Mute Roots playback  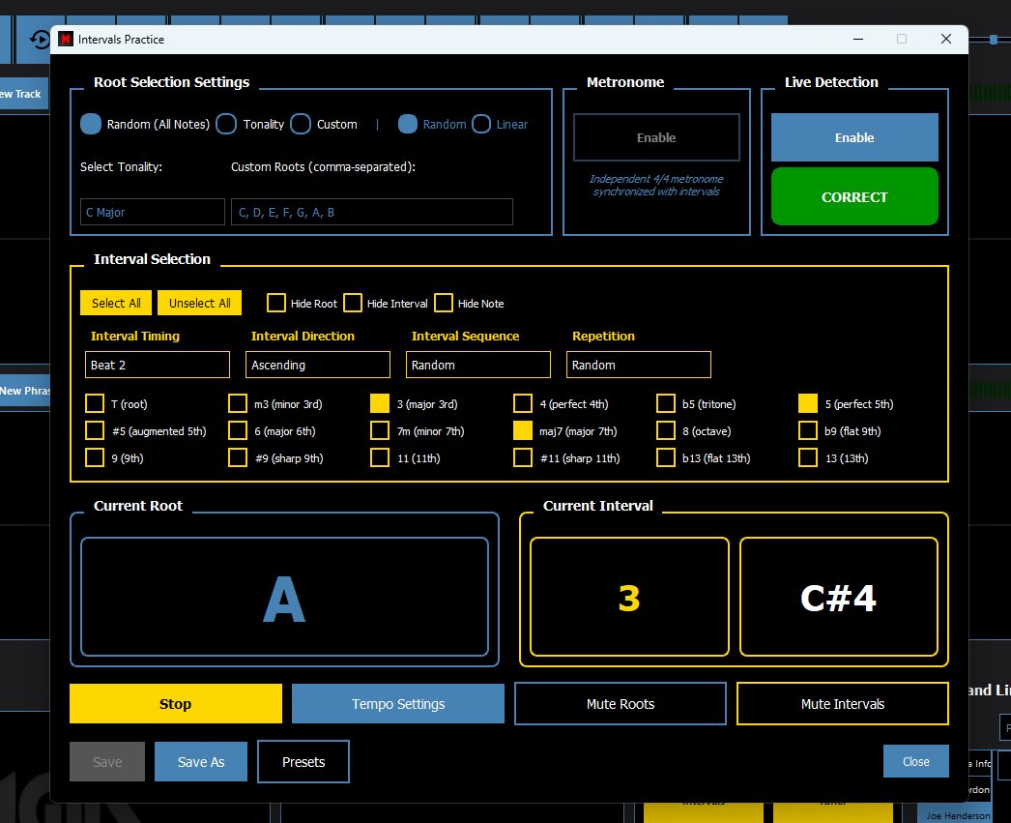(621, 704)
